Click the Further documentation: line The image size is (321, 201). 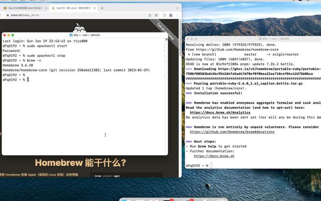pos(210,151)
